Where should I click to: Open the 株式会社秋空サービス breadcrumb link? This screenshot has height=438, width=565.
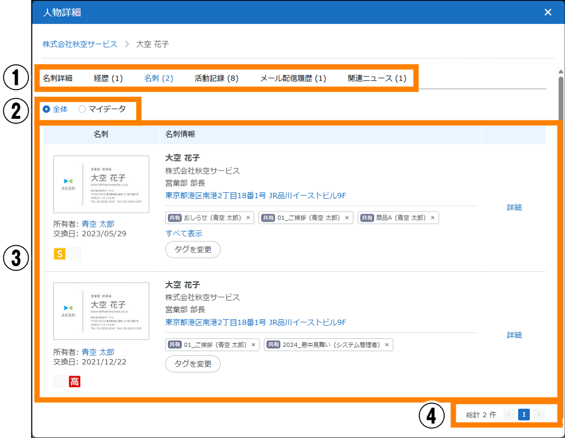coord(80,44)
